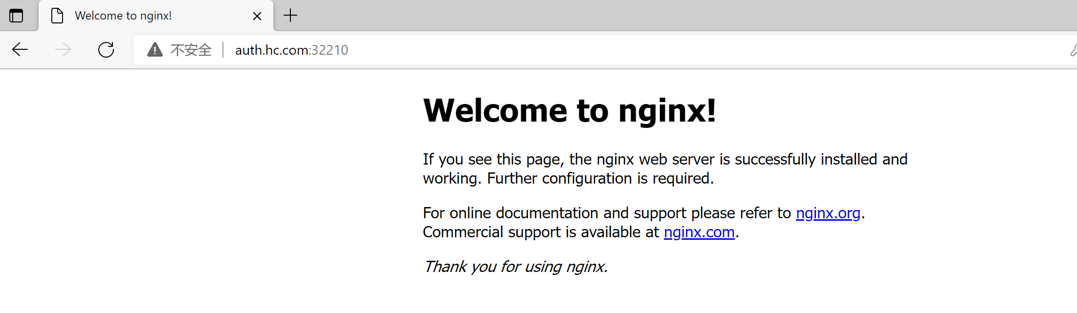This screenshot has width=1077, height=313.
Task: Click the "Commercial support is available at" text
Action: pos(541,232)
